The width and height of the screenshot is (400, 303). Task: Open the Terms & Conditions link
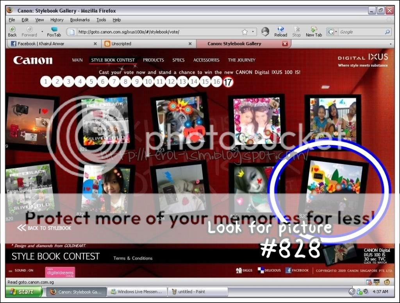tap(133, 258)
